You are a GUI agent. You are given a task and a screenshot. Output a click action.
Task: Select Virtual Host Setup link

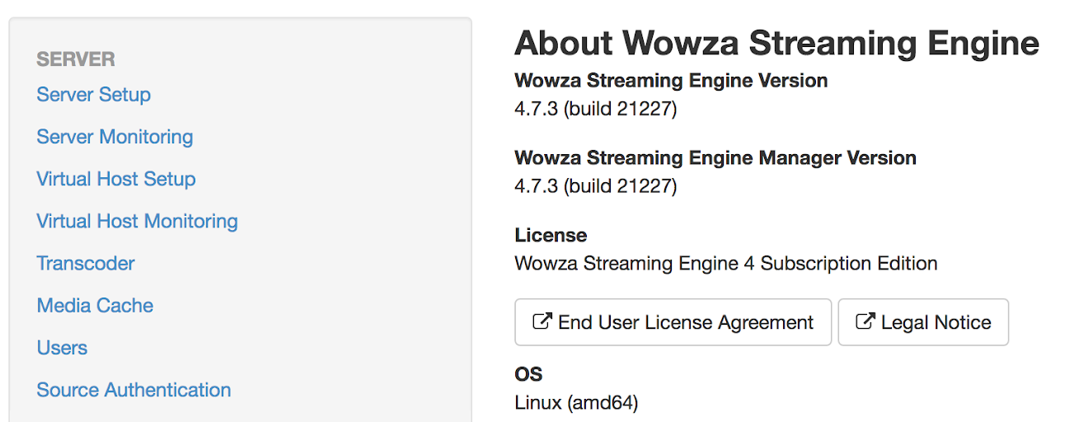click(116, 179)
